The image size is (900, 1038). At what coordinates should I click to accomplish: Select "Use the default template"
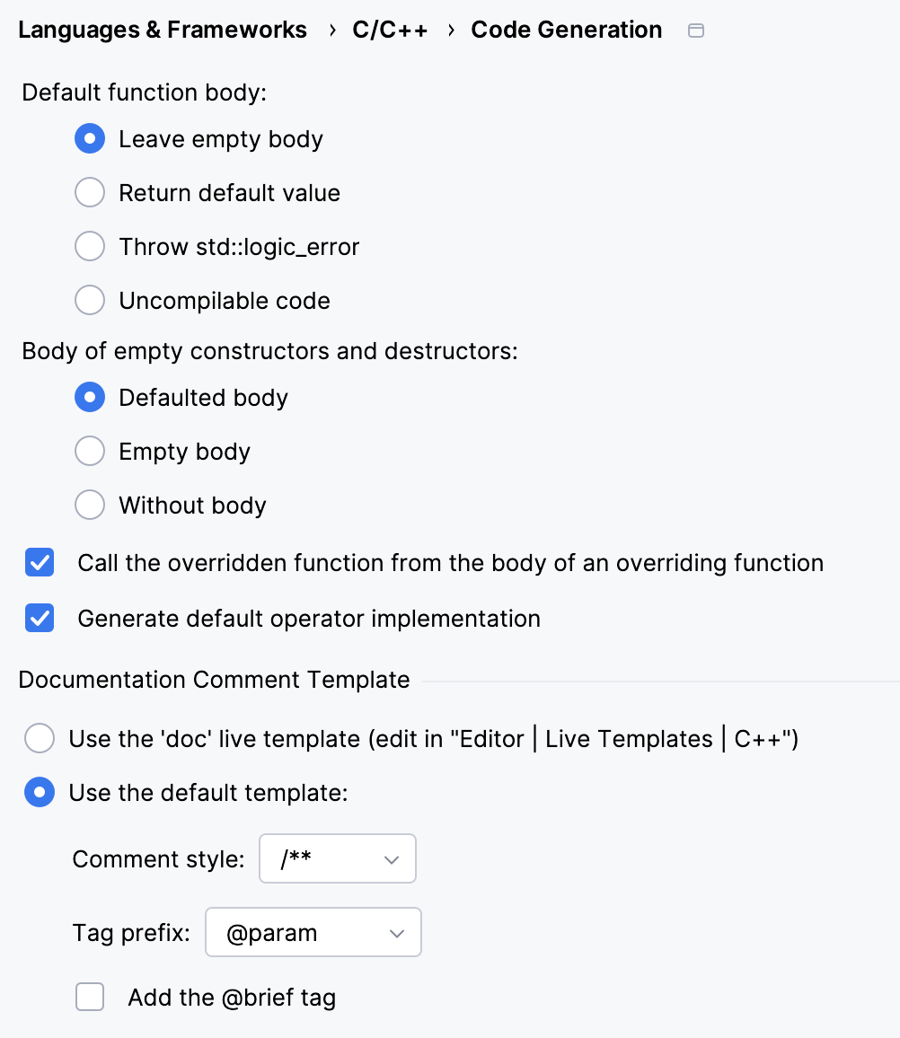click(x=40, y=792)
